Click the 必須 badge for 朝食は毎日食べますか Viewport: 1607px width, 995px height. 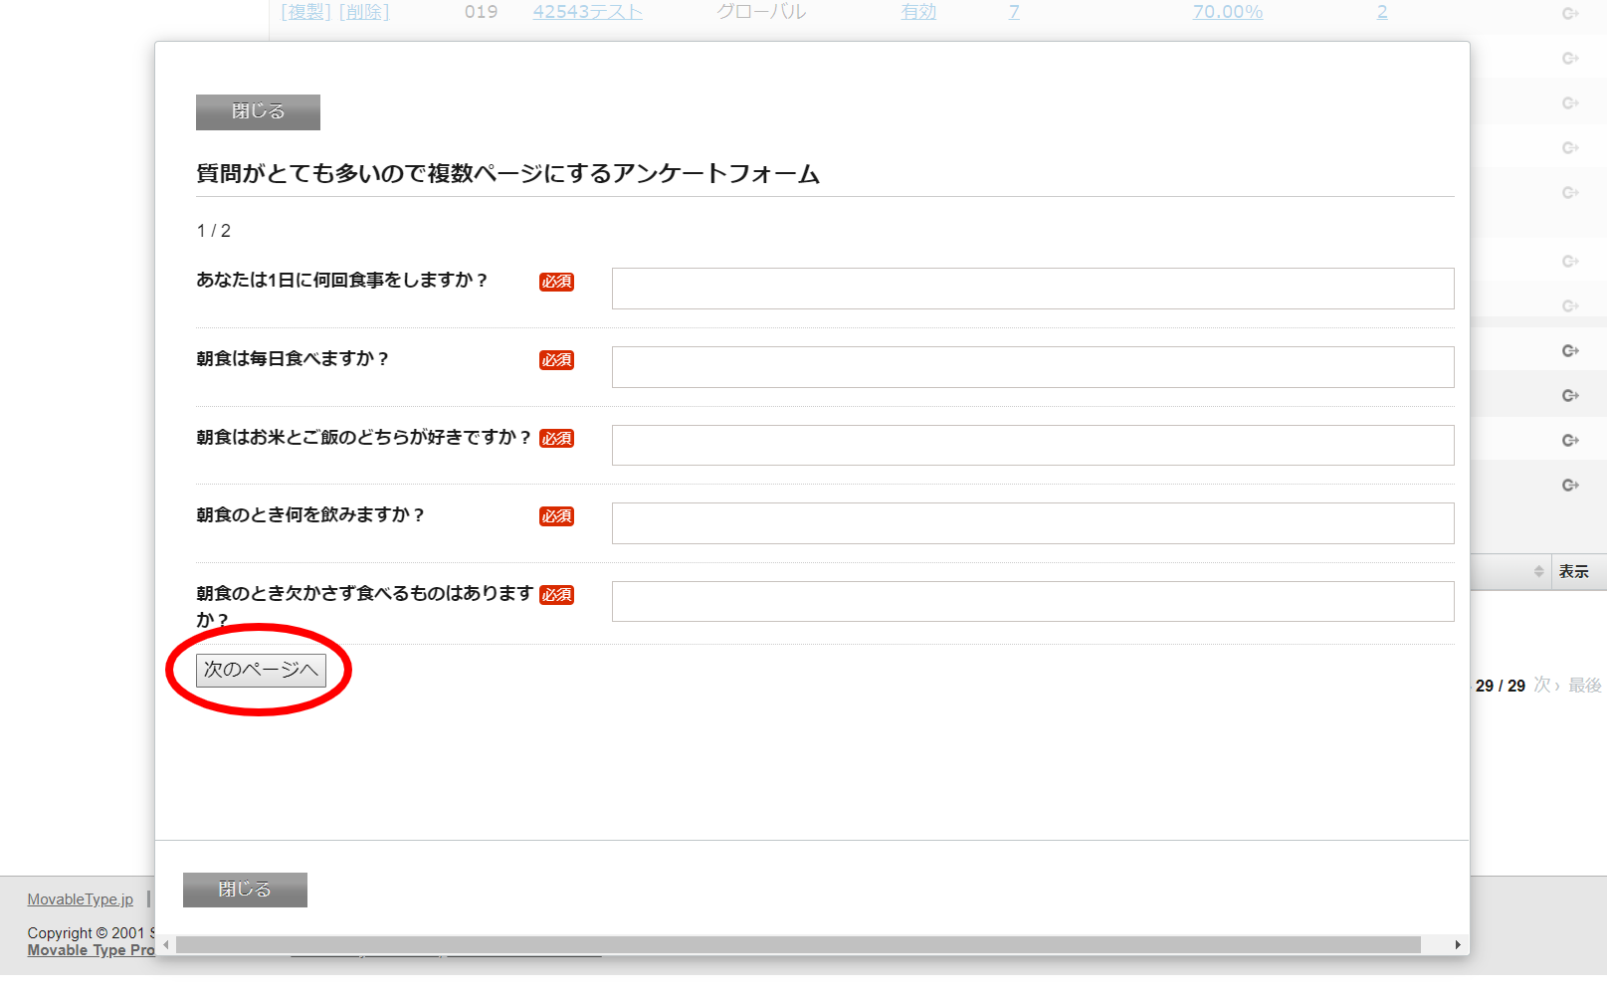[x=556, y=360]
